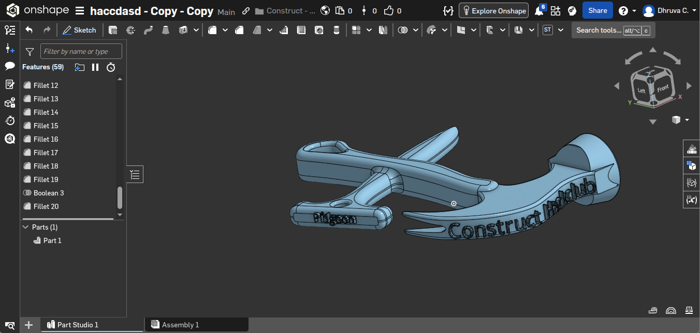Select the Linear pattern tool
The width and height of the screenshot is (700, 333).
click(356, 30)
